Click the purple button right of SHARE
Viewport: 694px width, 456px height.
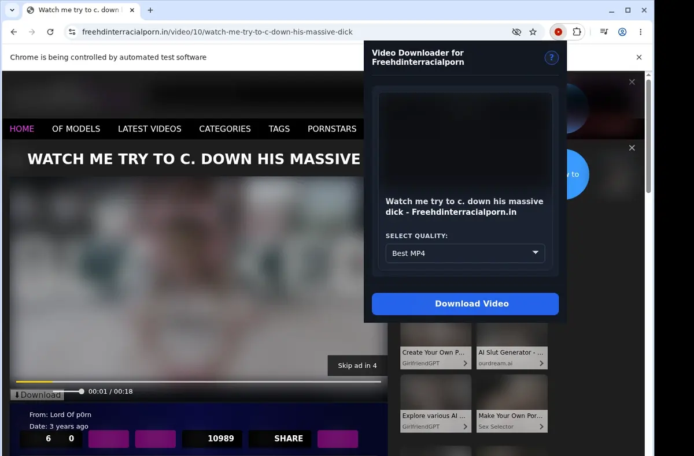[x=338, y=439]
